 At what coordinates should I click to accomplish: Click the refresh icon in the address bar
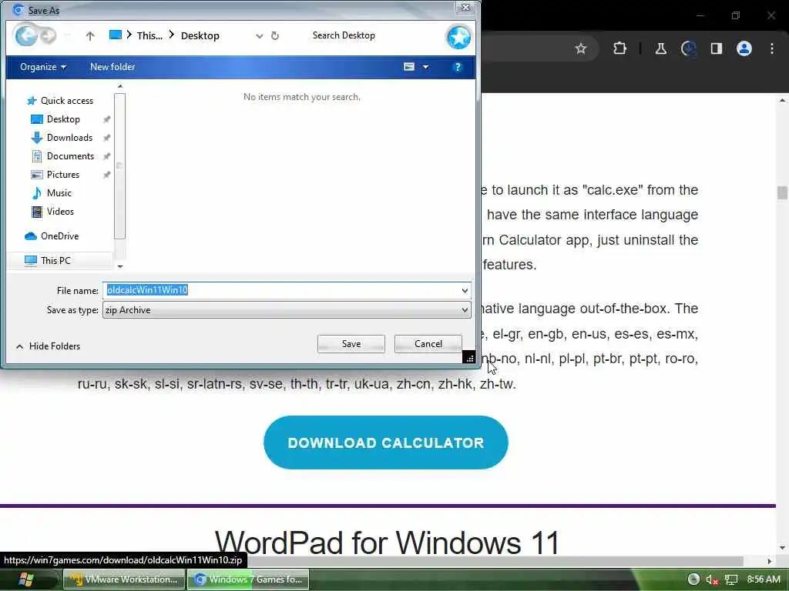point(275,35)
